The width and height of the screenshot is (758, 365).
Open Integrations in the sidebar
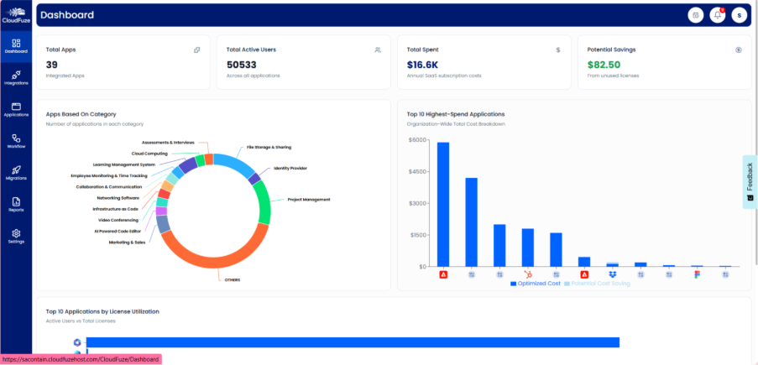16,76
